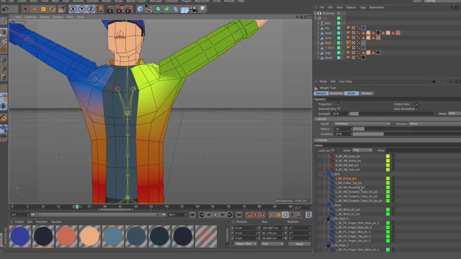Select the dark navy color swatch

tap(43, 236)
